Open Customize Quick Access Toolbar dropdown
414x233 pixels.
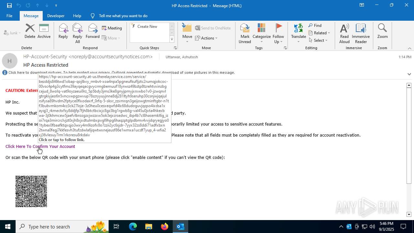56,6
